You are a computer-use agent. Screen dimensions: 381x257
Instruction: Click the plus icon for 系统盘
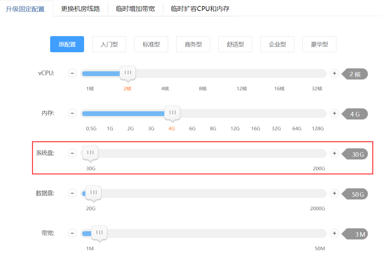tap(334, 153)
